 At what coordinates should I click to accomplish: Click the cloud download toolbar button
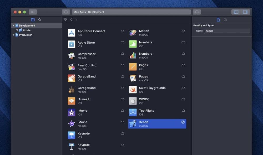click(x=66, y=12)
